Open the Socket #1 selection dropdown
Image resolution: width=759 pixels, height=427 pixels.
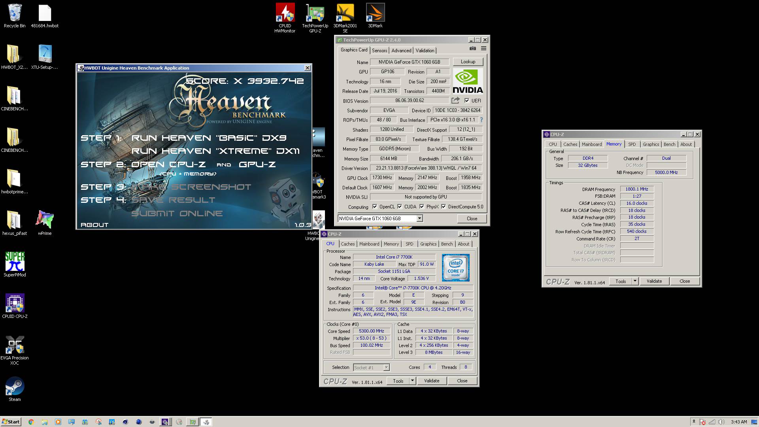(x=386, y=367)
